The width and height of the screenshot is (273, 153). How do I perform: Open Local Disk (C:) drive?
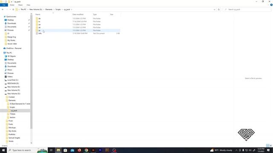[13, 80]
